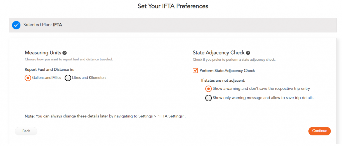
Task: Click the 'Litres and Kilometers' label text
Action: [89, 77]
